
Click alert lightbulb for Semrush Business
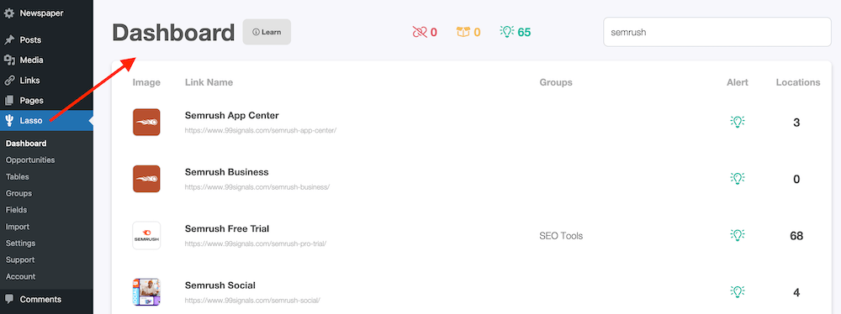coord(738,179)
